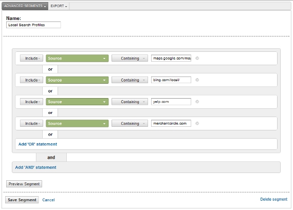
Task: Click the Preview Segment button
Action: coord(24,184)
